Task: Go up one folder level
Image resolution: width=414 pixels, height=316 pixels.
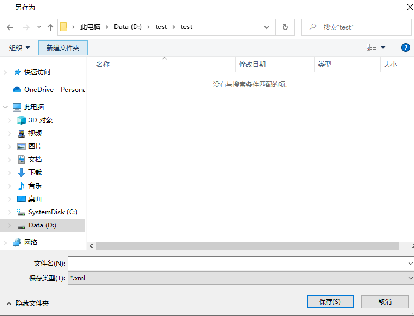Action: 50,27
